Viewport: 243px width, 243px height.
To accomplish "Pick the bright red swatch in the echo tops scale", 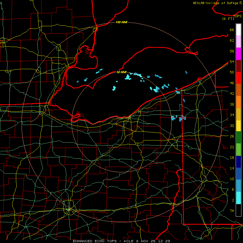I will (x=238, y=78).
